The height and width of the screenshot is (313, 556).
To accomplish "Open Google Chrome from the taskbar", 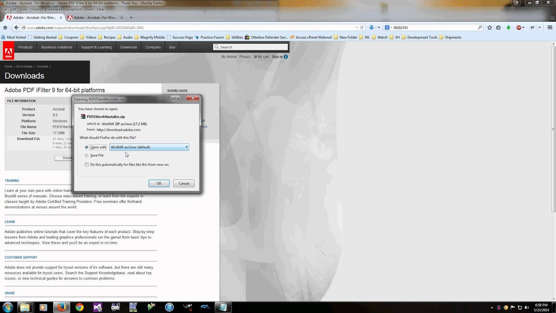I will pos(79,307).
